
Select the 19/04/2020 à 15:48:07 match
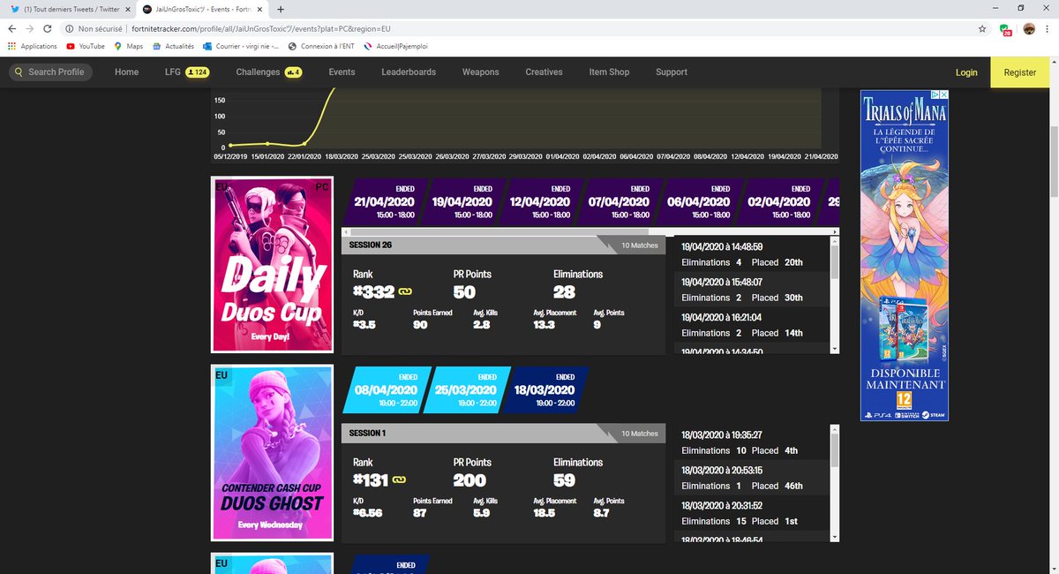[x=751, y=290]
